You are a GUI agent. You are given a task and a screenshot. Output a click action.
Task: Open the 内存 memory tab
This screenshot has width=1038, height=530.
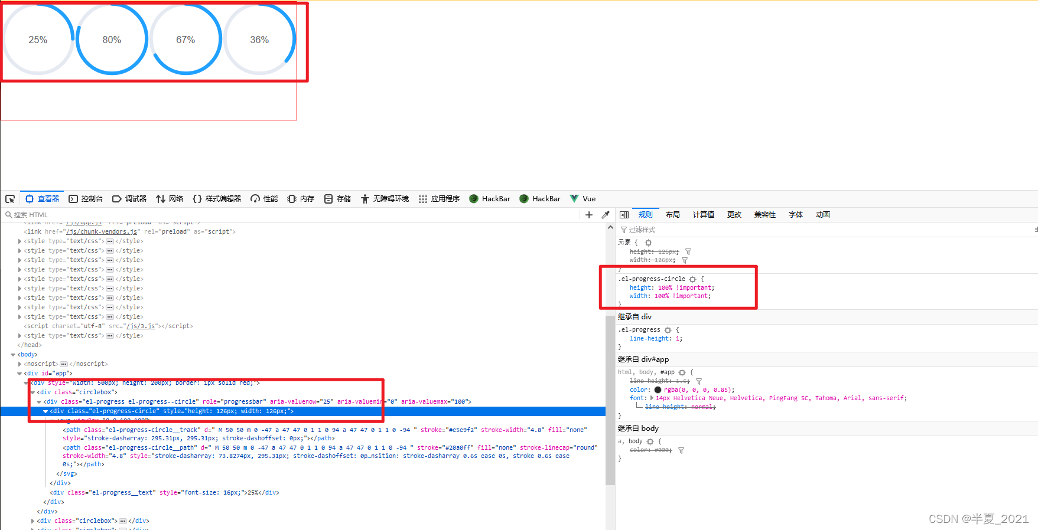[301, 199]
